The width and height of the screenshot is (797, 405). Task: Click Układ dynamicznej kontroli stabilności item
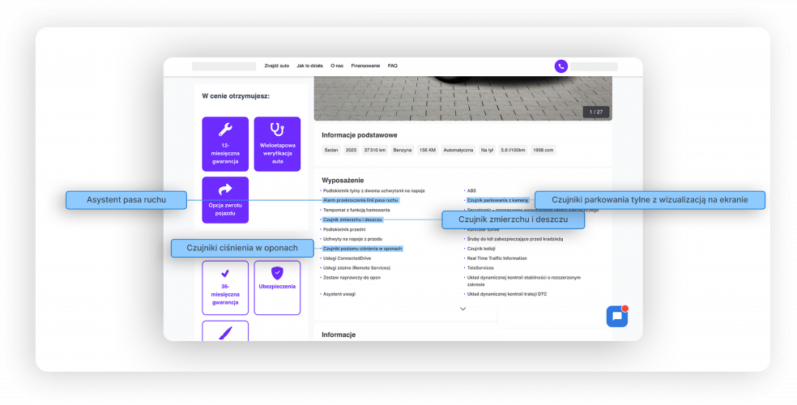point(523,281)
